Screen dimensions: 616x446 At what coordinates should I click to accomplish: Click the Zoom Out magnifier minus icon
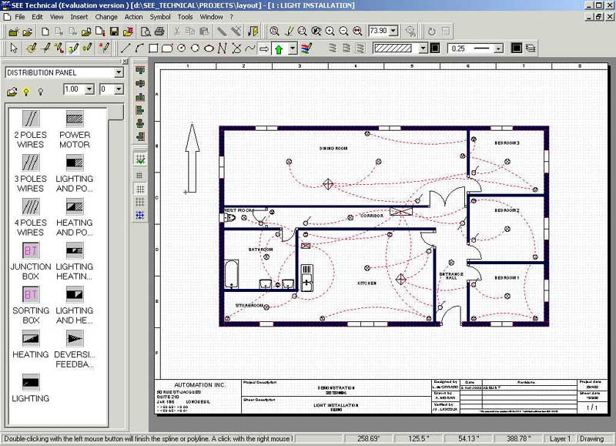(343, 31)
